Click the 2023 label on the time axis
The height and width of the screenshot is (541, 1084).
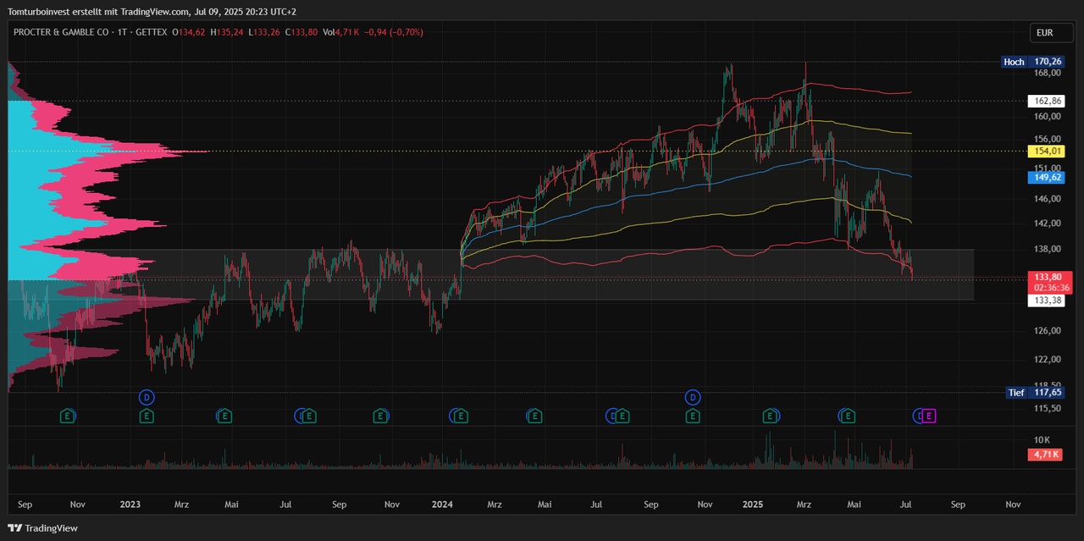(130, 505)
